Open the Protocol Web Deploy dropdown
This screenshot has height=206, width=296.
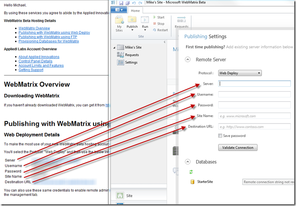click(240, 73)
